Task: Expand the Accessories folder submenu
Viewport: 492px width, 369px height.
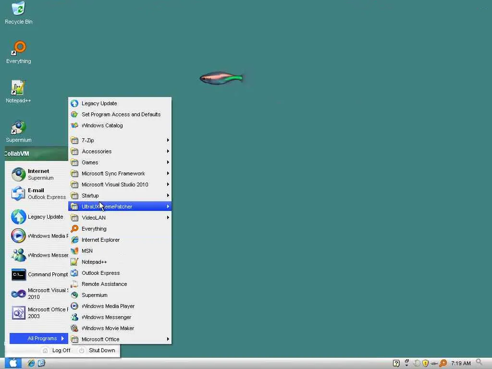Action: click(x=120, y=151)
